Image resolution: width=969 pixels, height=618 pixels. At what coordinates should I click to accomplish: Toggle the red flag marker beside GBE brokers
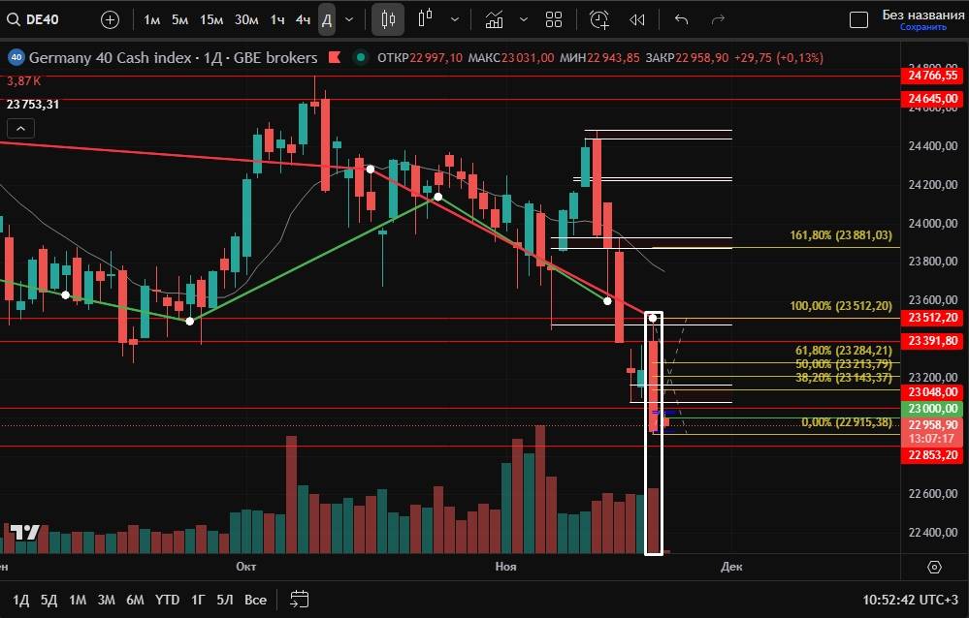tap(335, 58)
